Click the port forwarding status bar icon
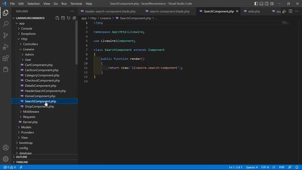Image resolution: width=302 pixels, height=170 pixels. pos(21,167)
